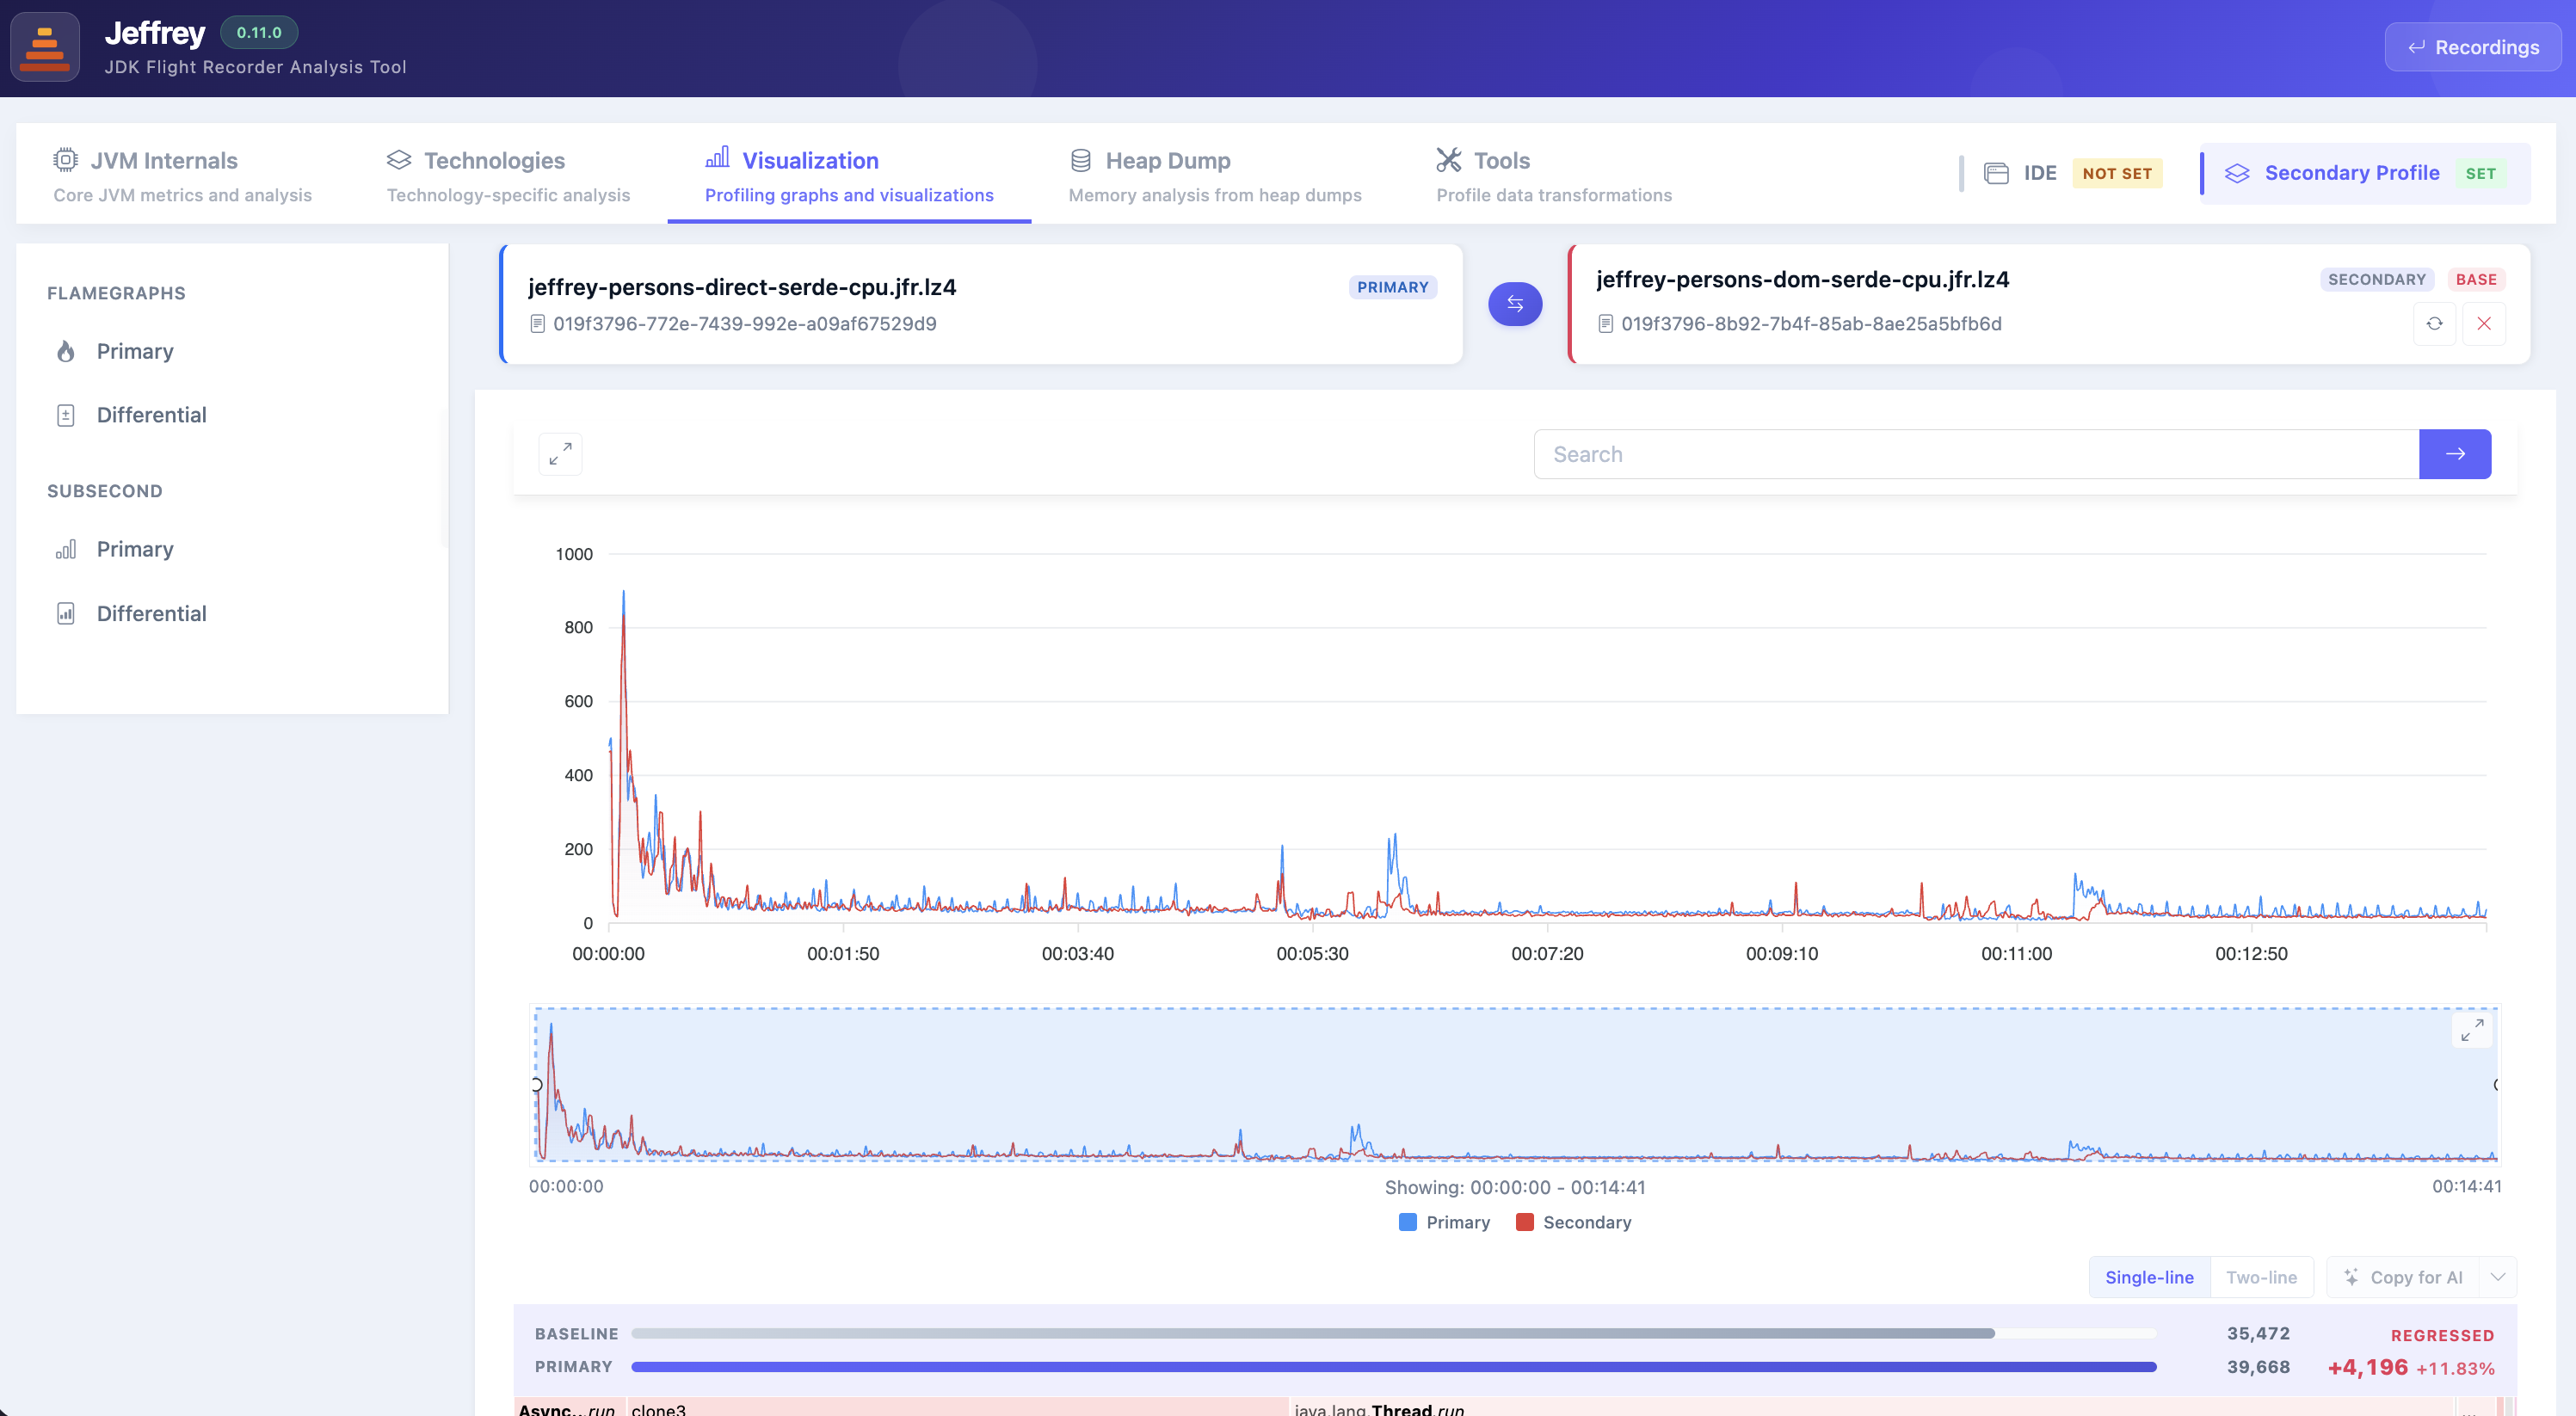Click the expand flamegraph icon beside search
This screenshot has height=1416, width=2576.
click(x=560, y=454)
